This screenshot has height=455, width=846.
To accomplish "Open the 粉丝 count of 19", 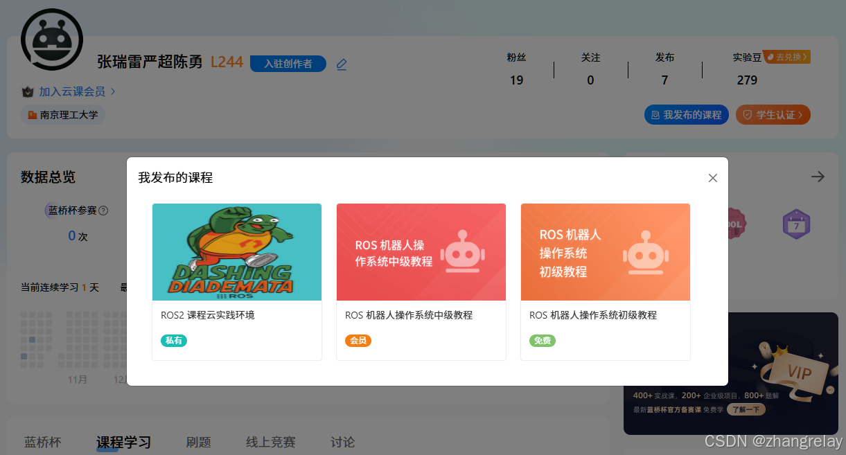I will click(x=516, y=80).
